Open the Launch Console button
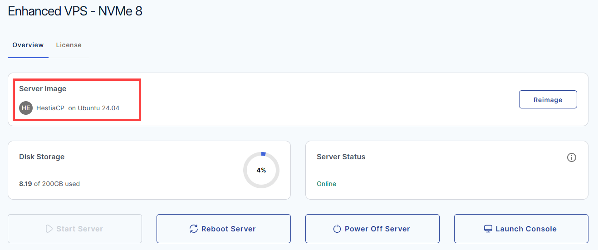Image resolution: width=598 pixels, height=250 pixels. 521,229
